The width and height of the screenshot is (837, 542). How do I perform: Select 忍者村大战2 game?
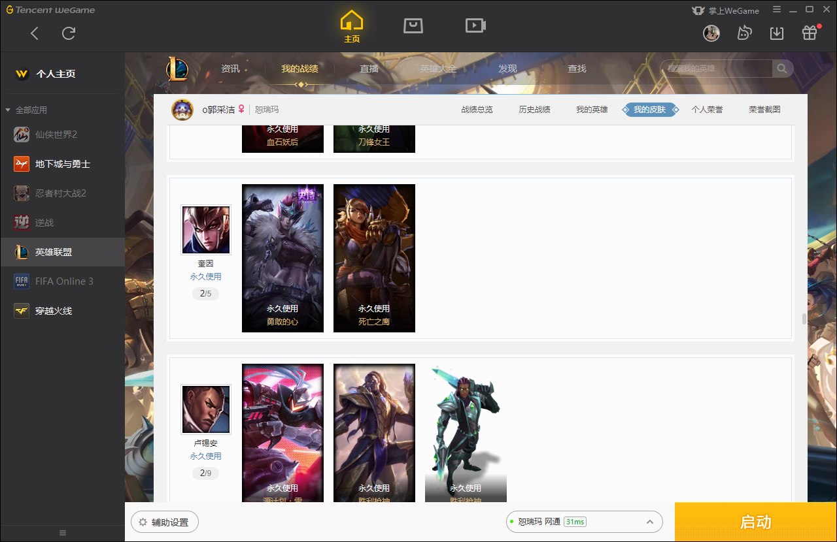point(62,193)
